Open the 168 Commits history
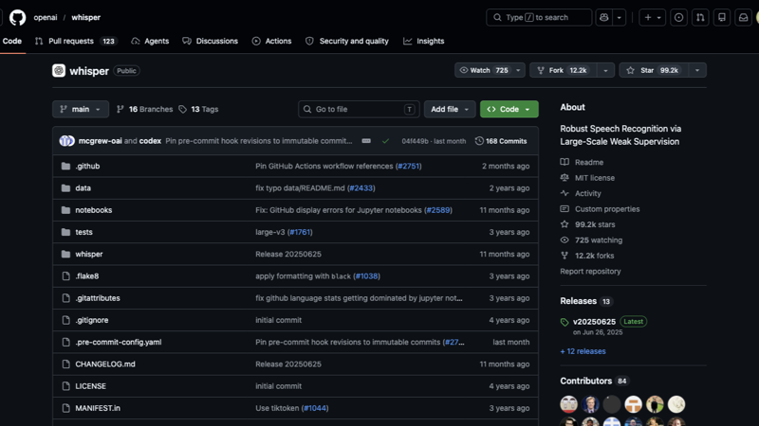 click(x=501, y=141)
